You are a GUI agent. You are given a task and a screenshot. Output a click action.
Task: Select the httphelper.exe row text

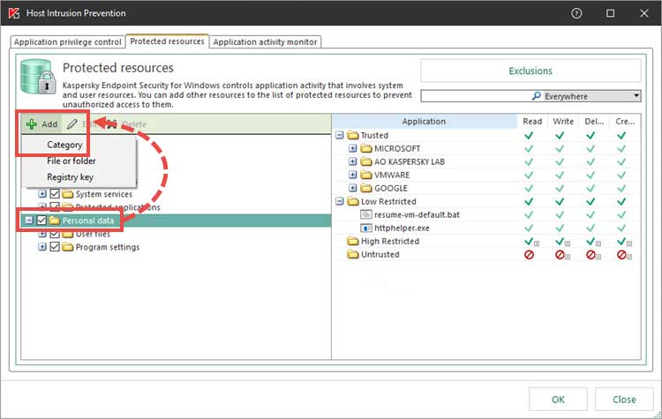(402, 228)
